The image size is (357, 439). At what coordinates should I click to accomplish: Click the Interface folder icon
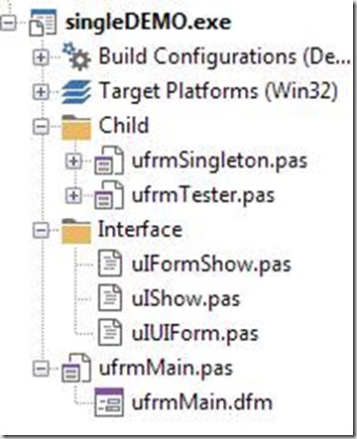click(x=76, y=231)
